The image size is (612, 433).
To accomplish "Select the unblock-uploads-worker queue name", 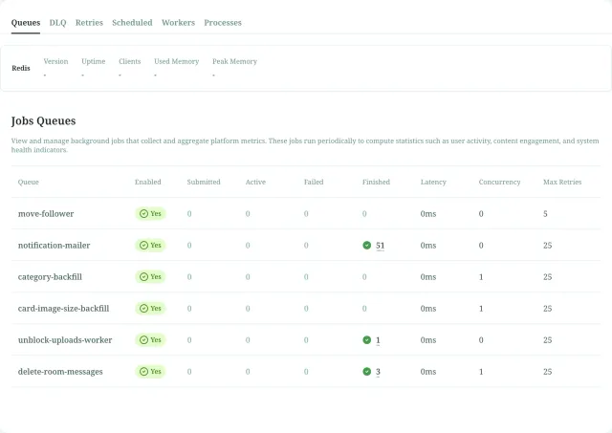I will (65, 340).
